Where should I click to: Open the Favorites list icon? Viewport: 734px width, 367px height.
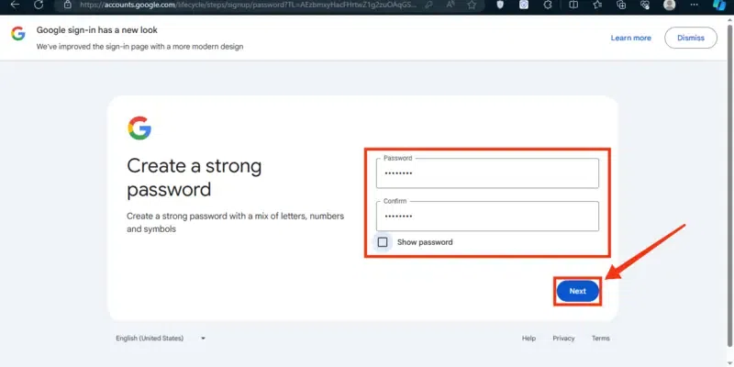click(x=597, y=5)
